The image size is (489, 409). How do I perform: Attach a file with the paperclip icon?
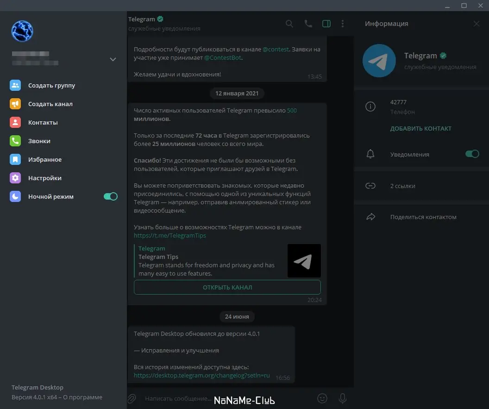pyautogui.click(x=132, y=398)
